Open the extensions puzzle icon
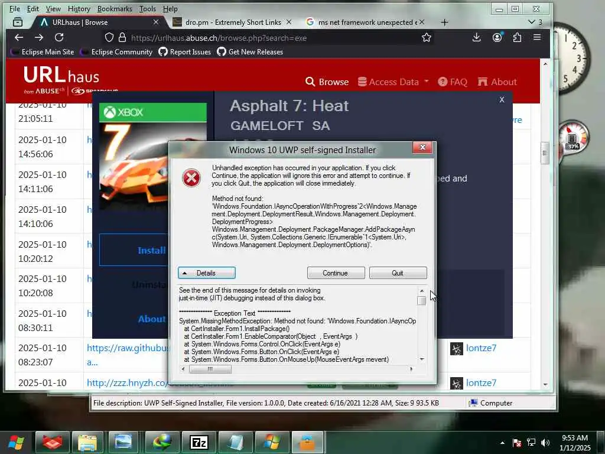 (x=517, y=37)
